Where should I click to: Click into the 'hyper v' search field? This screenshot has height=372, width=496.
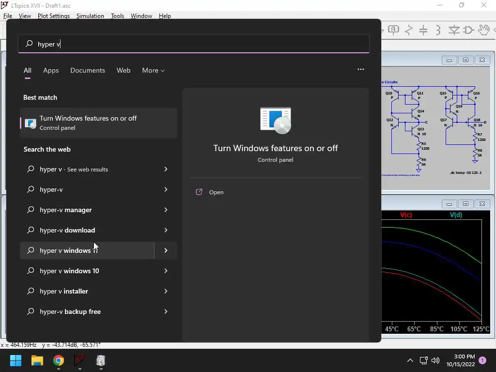[194, 44]
